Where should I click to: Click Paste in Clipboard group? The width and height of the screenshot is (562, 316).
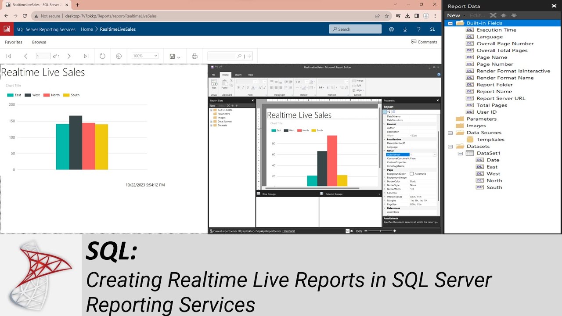point(224,85)
